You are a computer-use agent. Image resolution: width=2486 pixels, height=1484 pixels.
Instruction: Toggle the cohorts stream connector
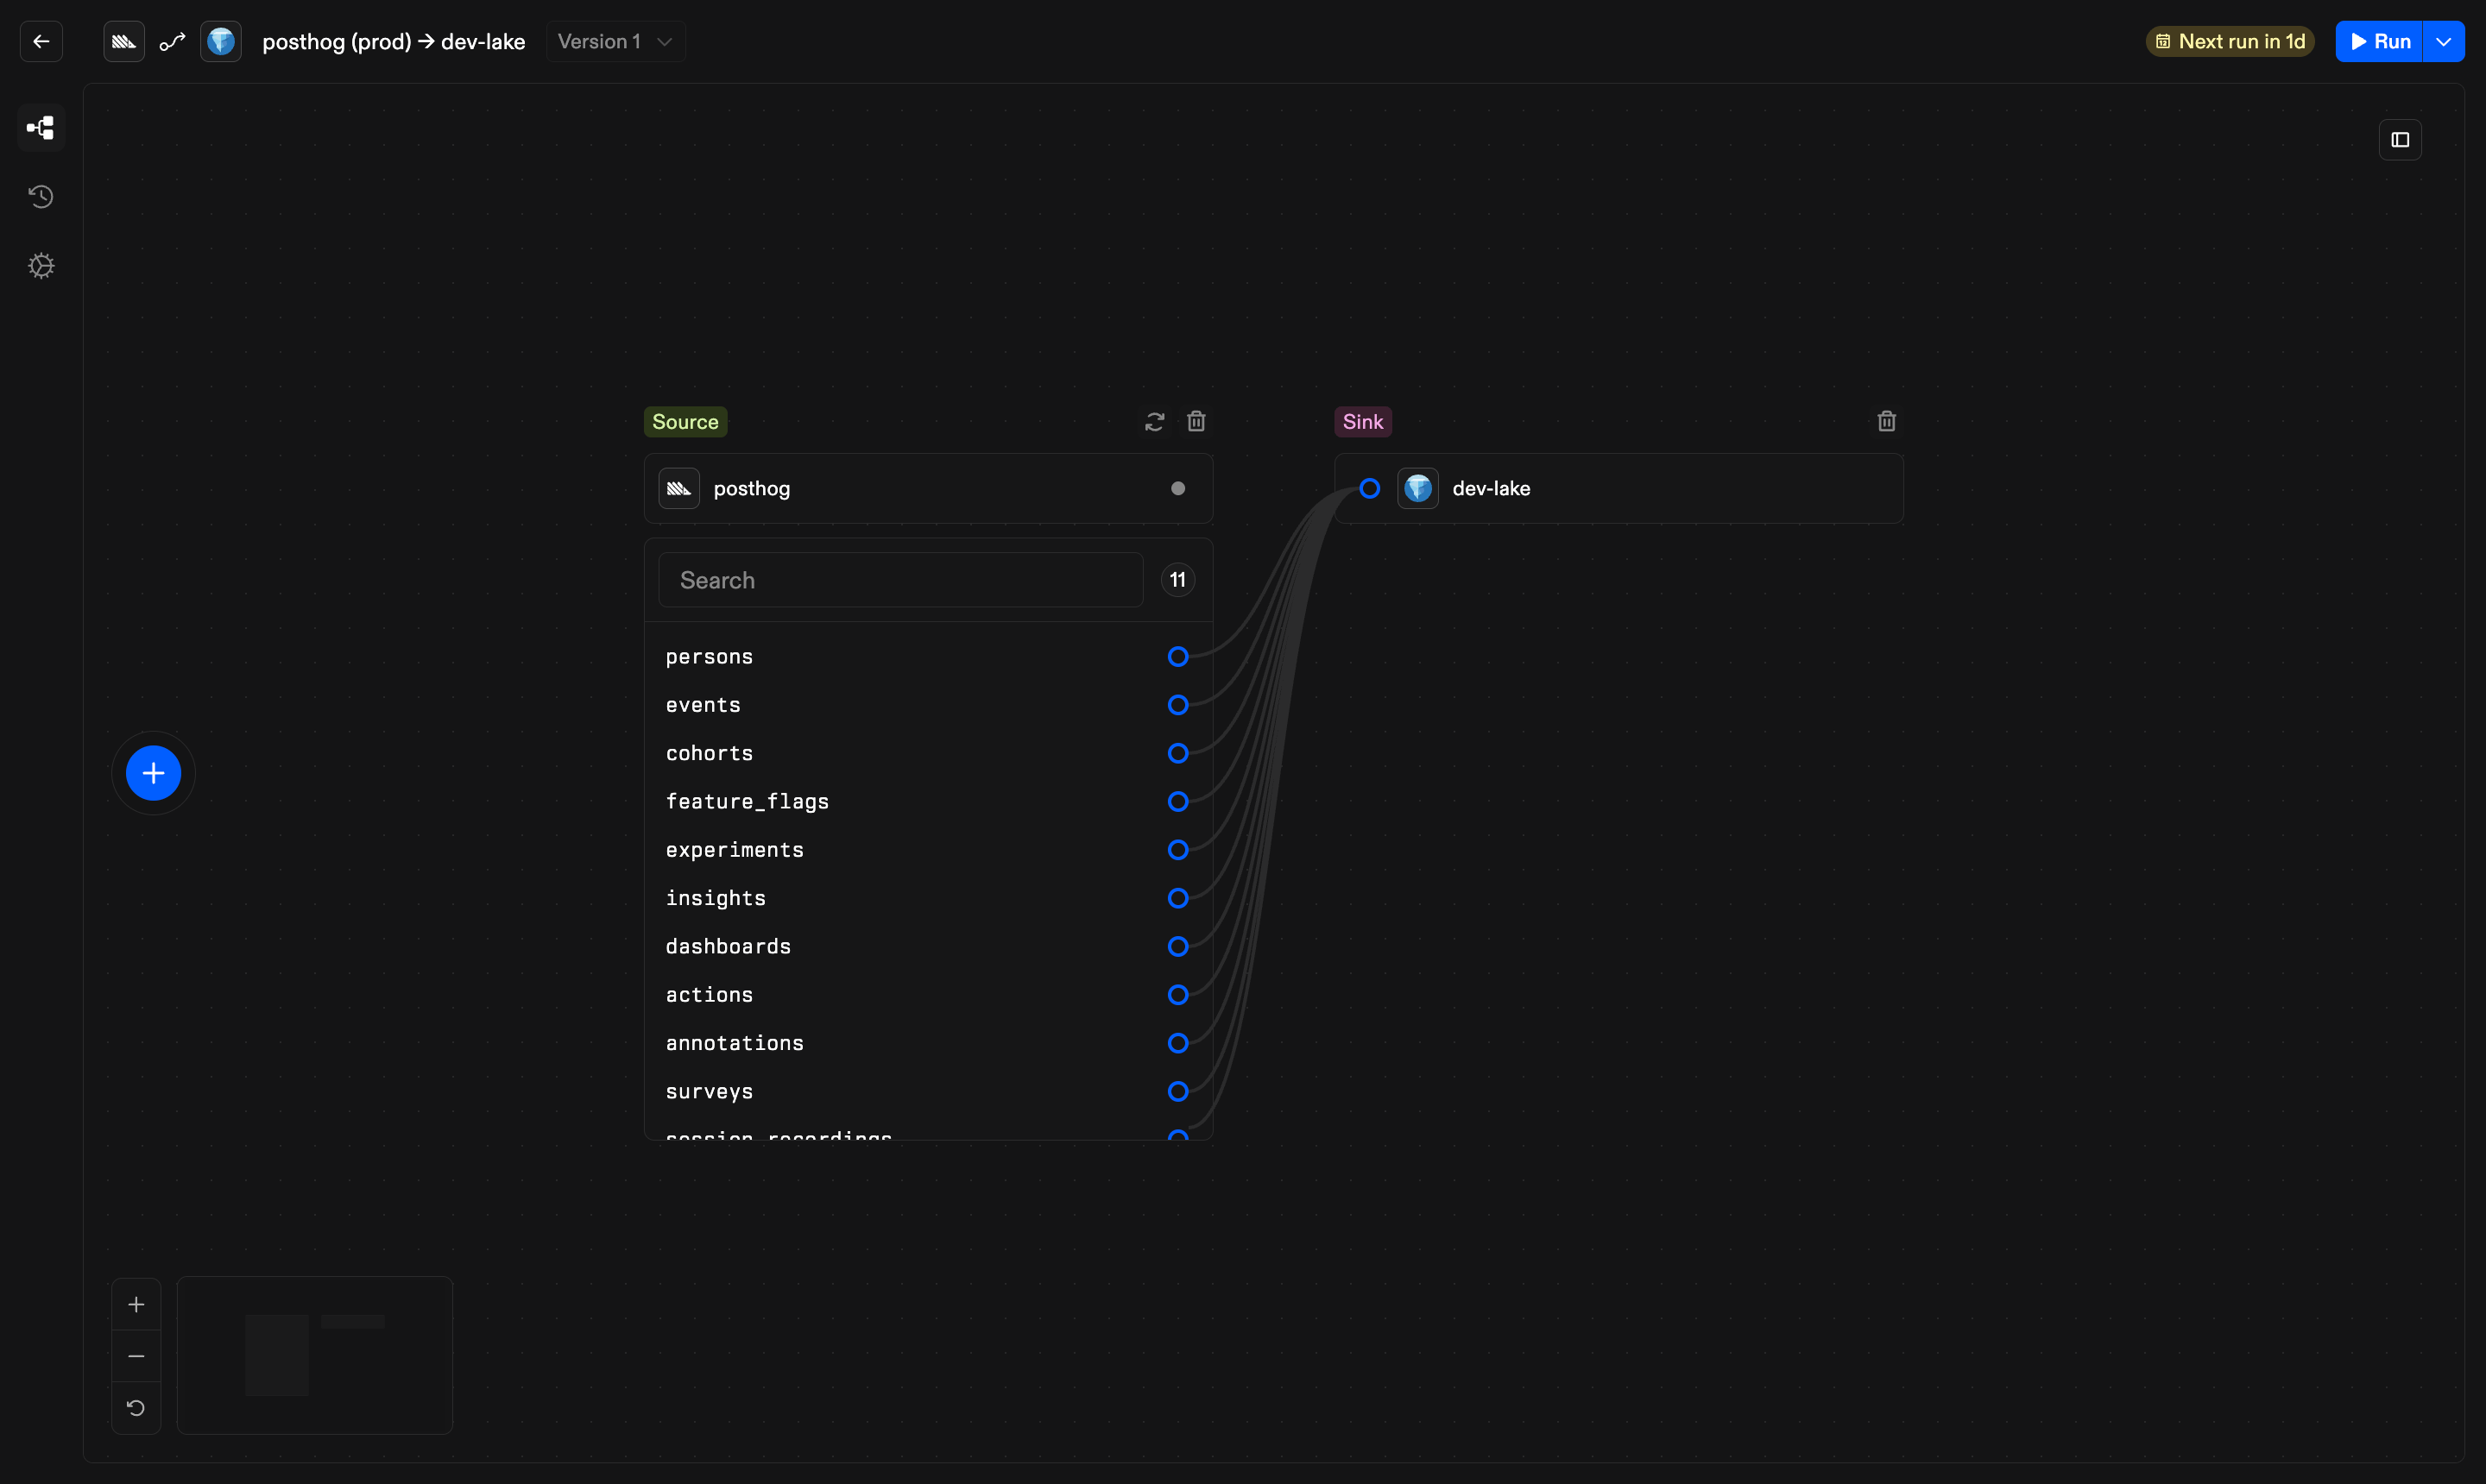point(1178,753)
